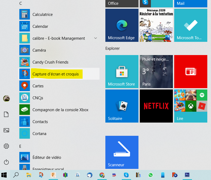The image size is (211, 180).
Task: Open the calibre folder icon
Action: 25,38
